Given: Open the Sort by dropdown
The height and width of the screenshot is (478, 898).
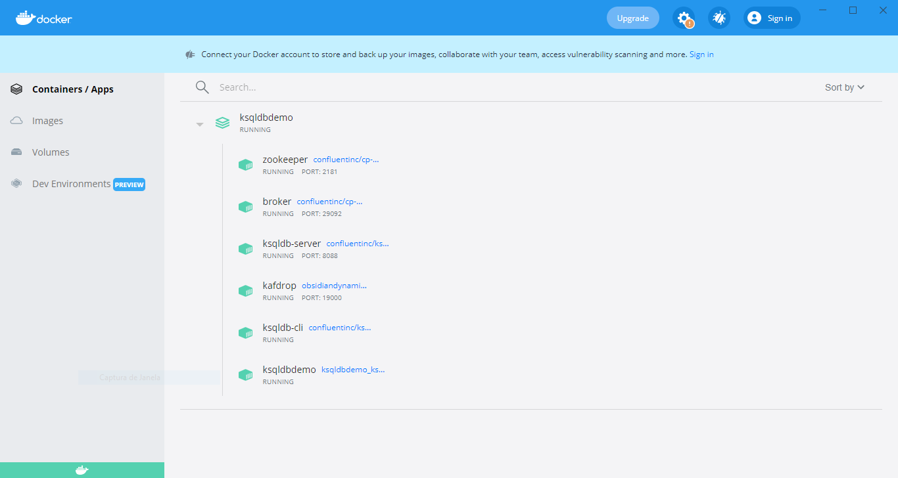Looking at the screenshot, I should [x=844, y=87].
